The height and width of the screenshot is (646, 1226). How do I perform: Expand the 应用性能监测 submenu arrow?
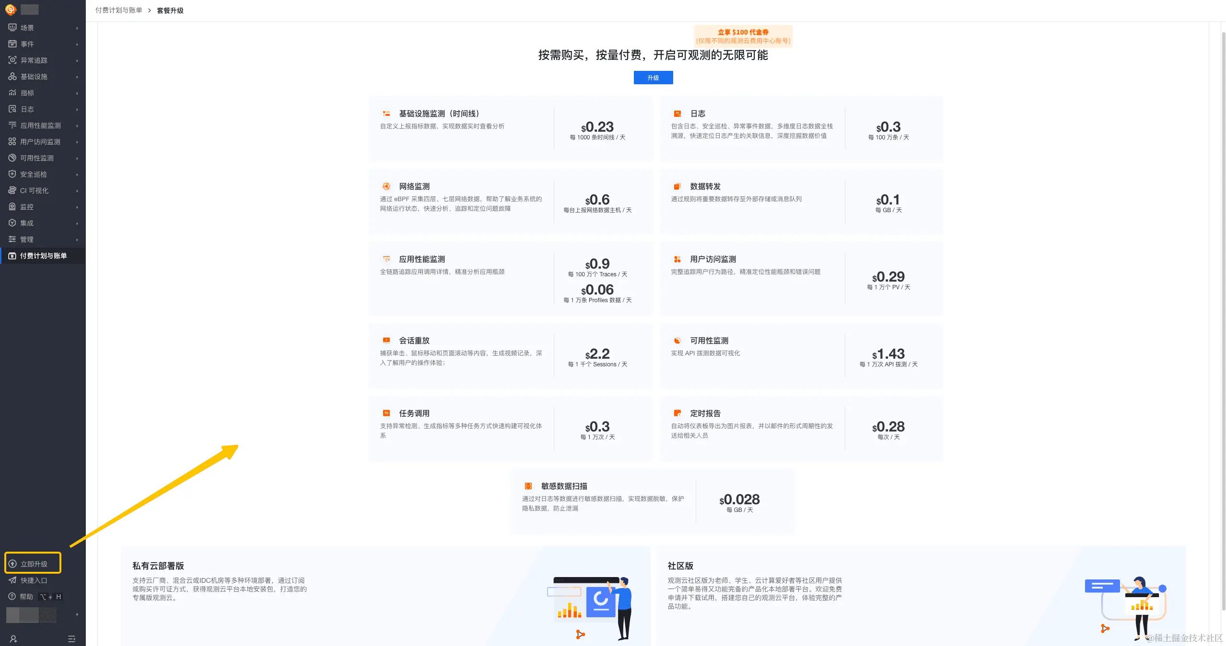pos(77,126)
